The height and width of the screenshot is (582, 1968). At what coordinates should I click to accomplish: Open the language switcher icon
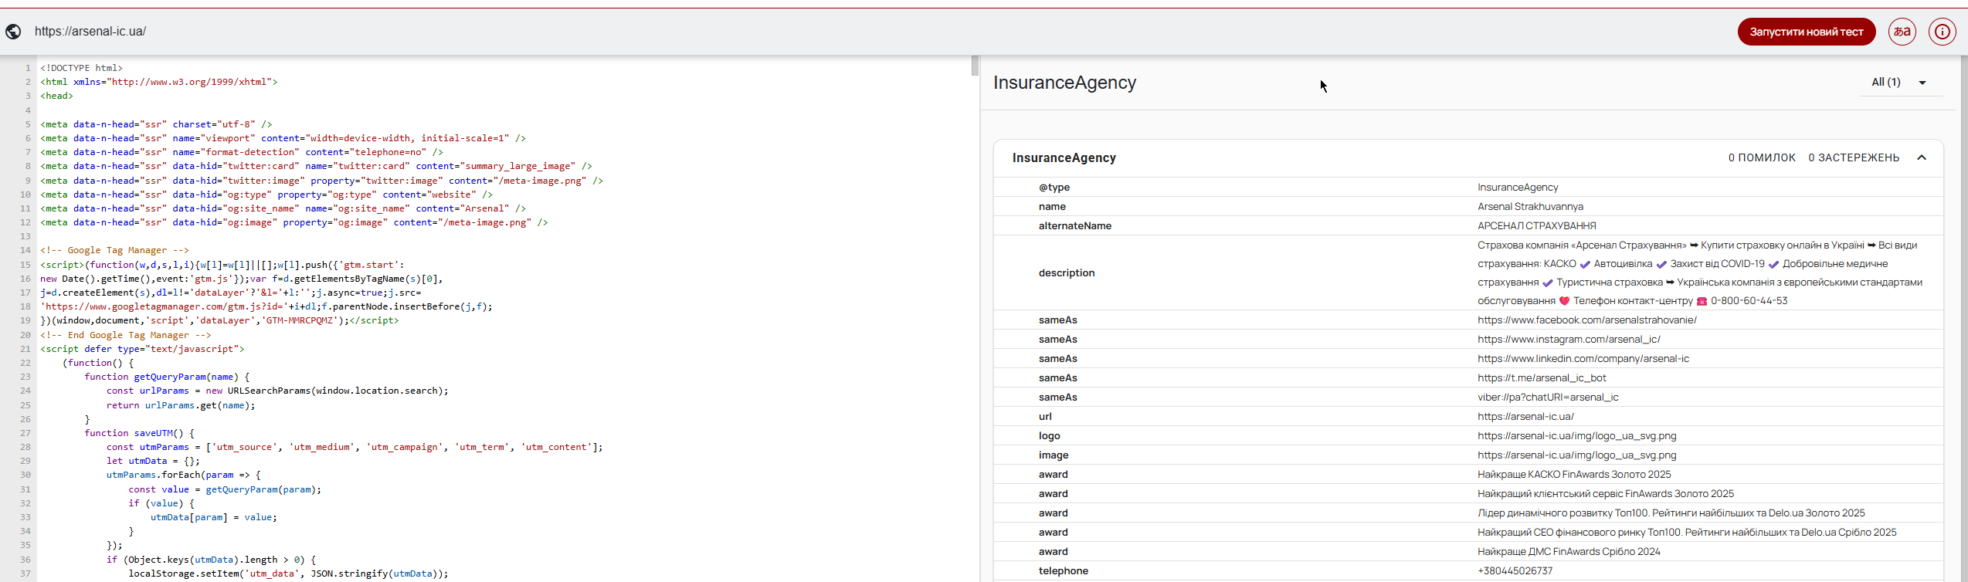coord(1902,32)
